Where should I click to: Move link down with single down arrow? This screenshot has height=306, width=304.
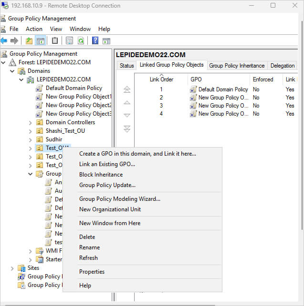click(127, 115)
